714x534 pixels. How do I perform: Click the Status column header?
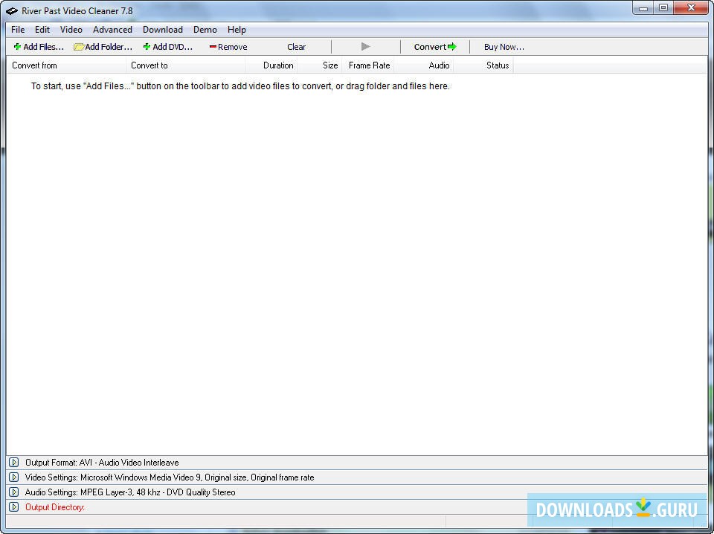click(x=483, y=65)
